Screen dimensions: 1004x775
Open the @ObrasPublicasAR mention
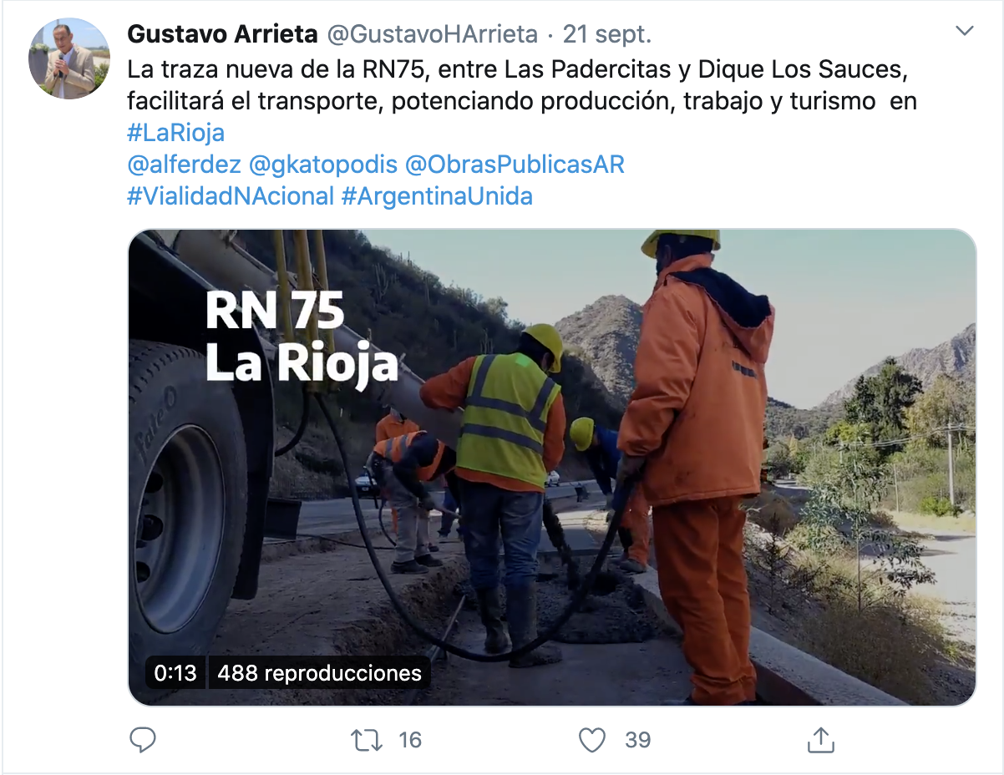click(x=515, y=165)
